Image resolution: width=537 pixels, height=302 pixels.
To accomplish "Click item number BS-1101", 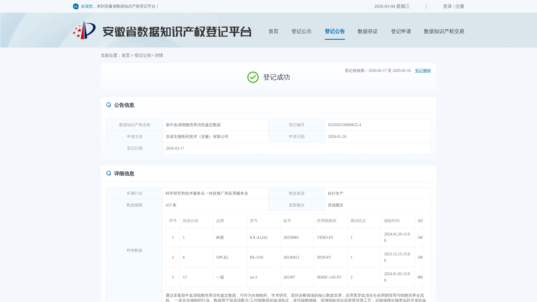I will 256,258.
